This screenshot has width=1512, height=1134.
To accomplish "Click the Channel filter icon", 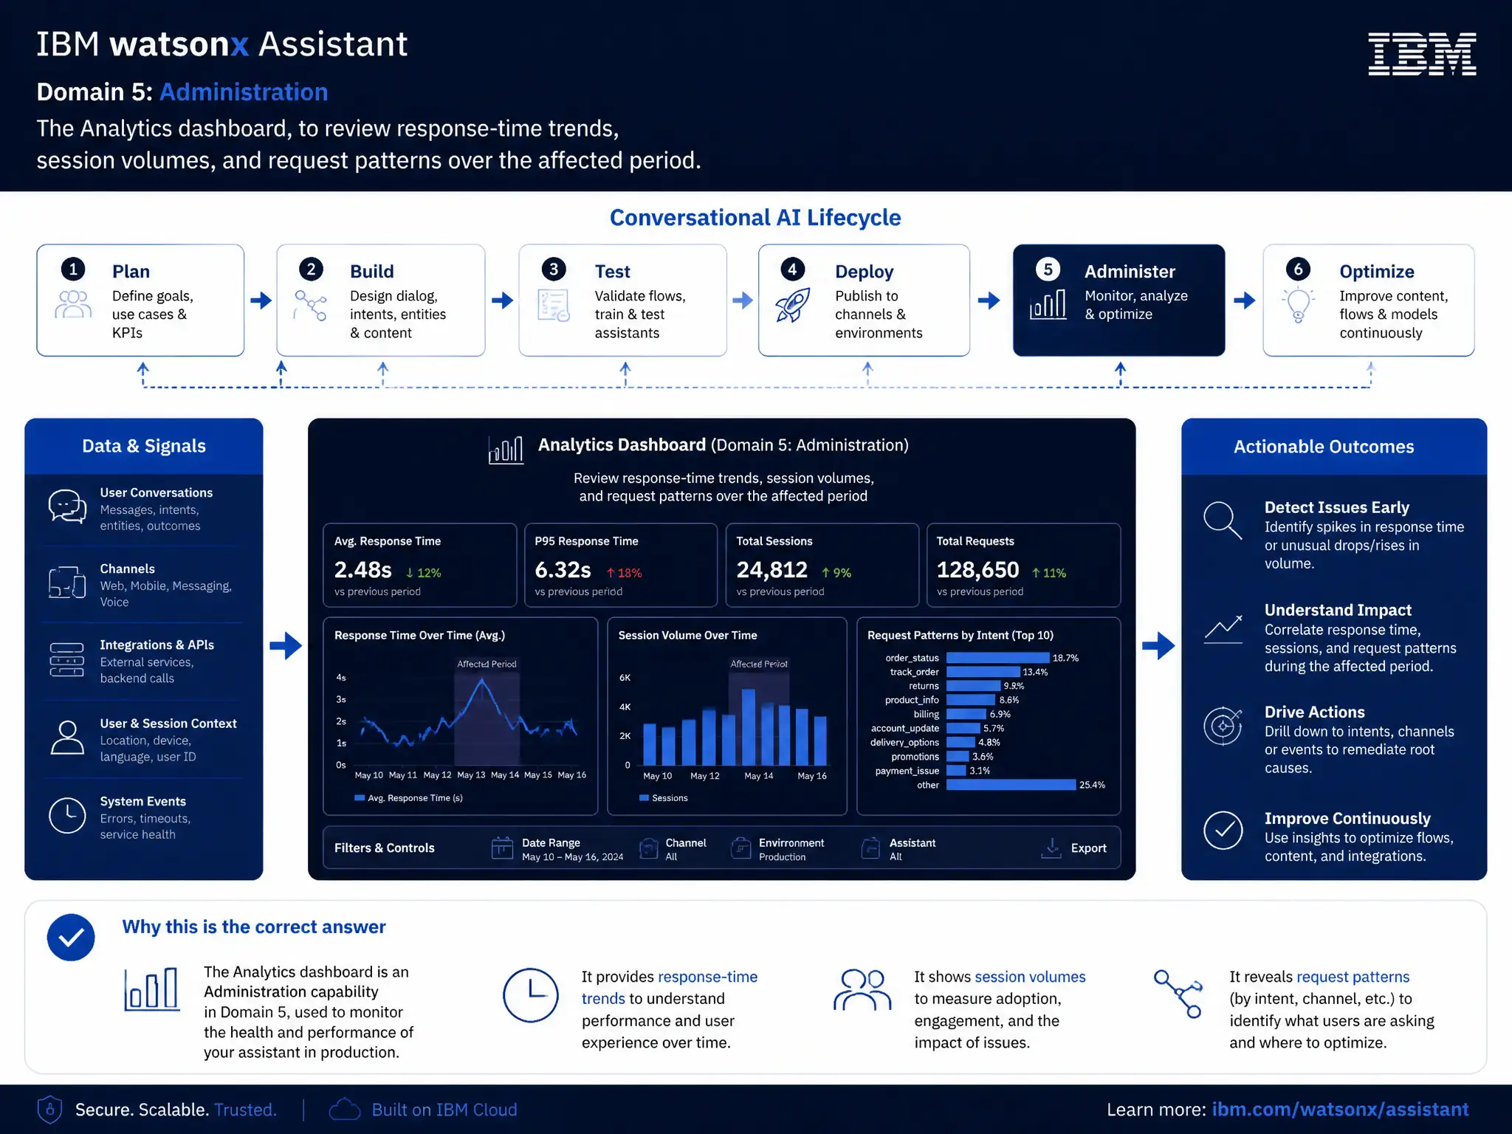I will [648, 848].
